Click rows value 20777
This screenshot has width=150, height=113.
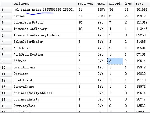(x=142, y=100)
